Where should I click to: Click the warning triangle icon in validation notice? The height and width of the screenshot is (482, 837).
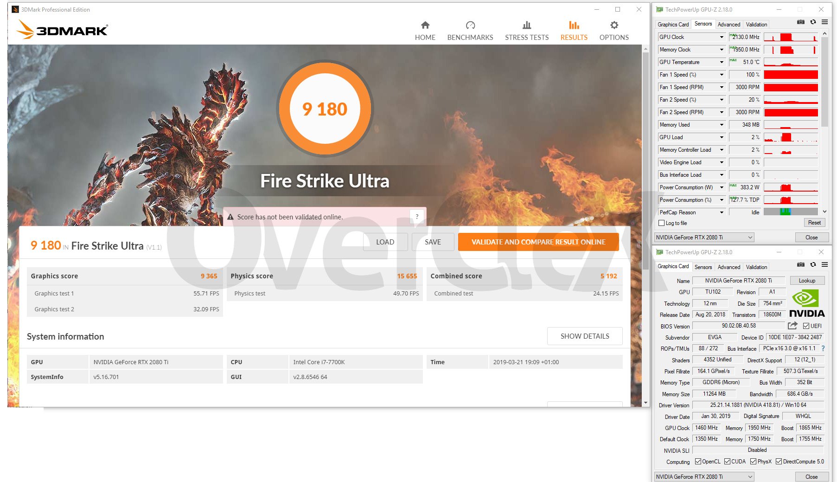point(230,217)
